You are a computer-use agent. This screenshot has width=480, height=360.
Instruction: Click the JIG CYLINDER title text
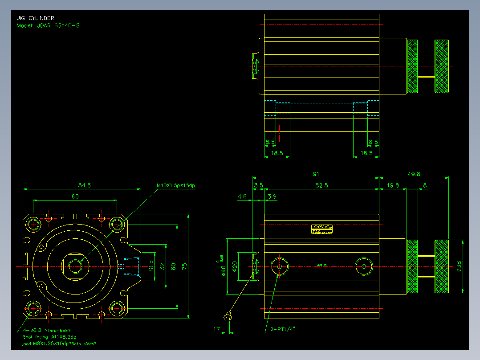tap(36, 18)
